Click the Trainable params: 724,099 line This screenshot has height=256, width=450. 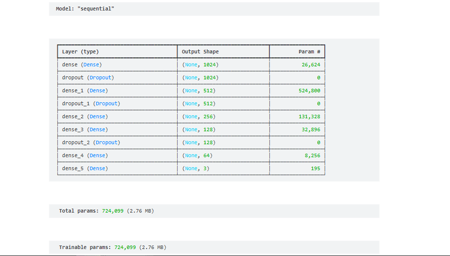click(113, 247)
